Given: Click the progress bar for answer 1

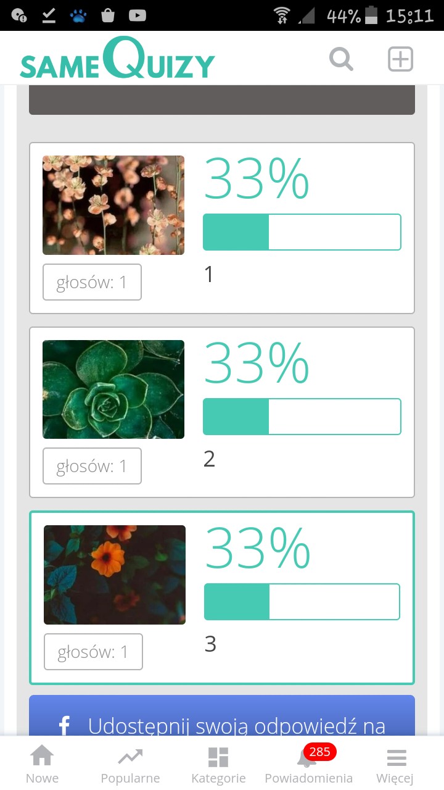Looking at the screenshot, I should pyautogui.click(x=302, y=232).
